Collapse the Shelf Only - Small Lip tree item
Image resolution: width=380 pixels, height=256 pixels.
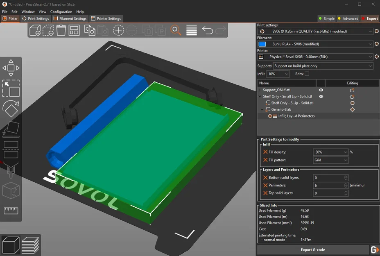pyautogui.click(x=260, y=97)
